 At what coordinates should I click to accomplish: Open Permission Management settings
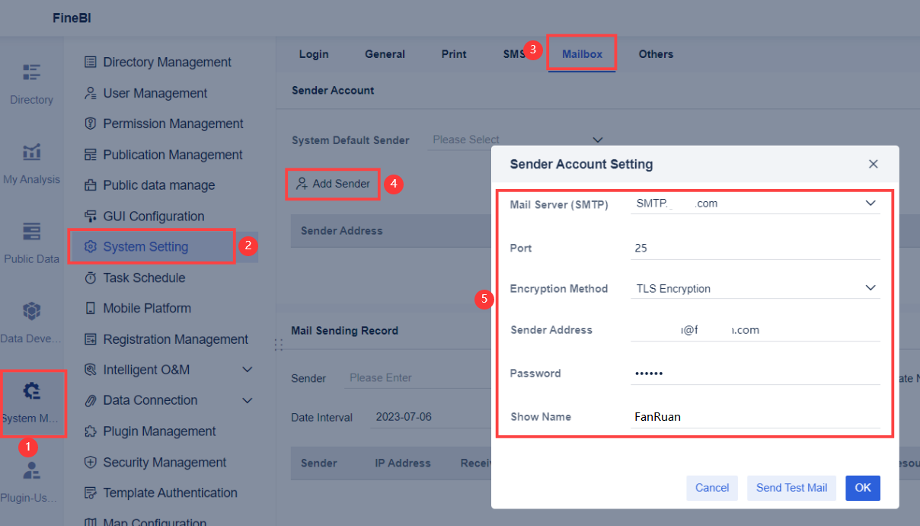pos(162,123)
